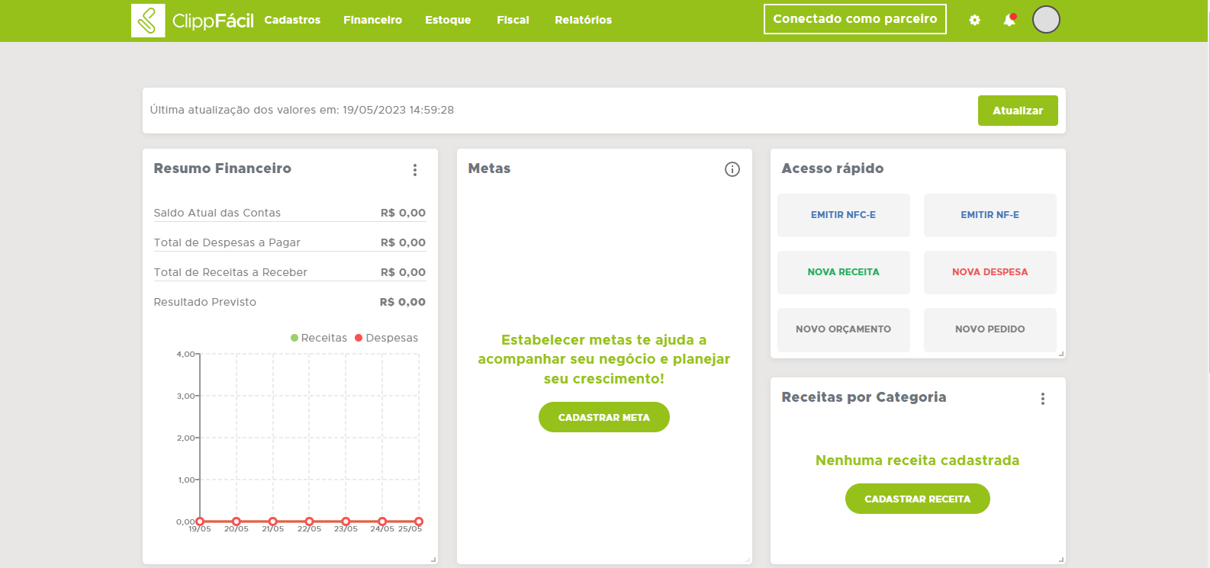Click the 21/05 data point on chart

pos(272,521)
